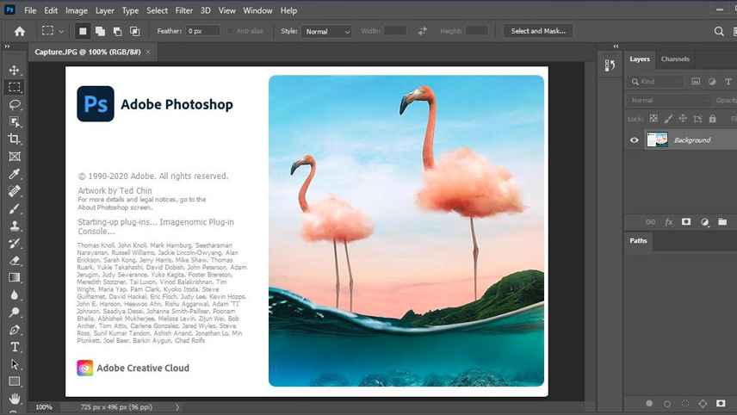Select the Lasso tool
737x415 pixels.
pos(14,104)
